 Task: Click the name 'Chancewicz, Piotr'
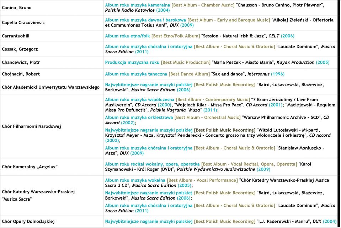point(21,63)
